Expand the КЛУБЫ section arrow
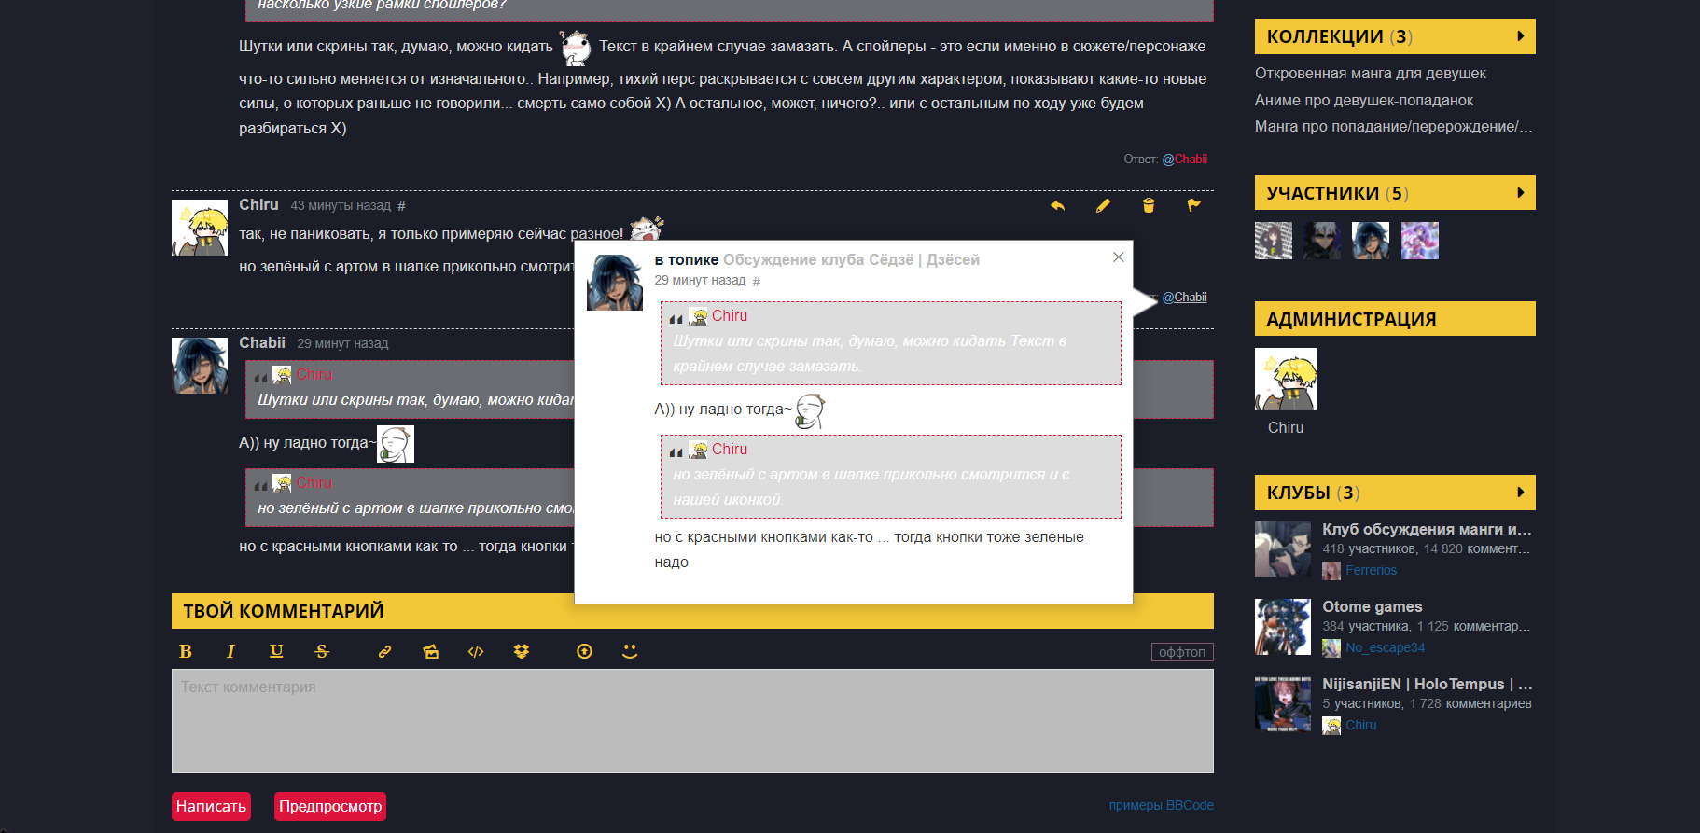The width and height of the screenshot is (1700, 833). coord(1520,493)
